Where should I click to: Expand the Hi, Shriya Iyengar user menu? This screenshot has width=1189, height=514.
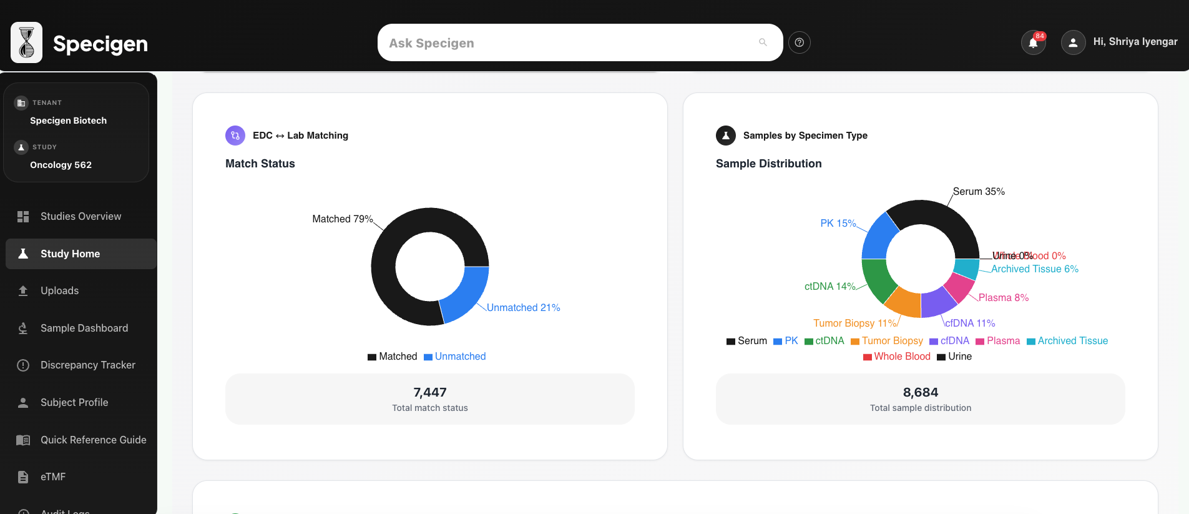[1135, 42]
